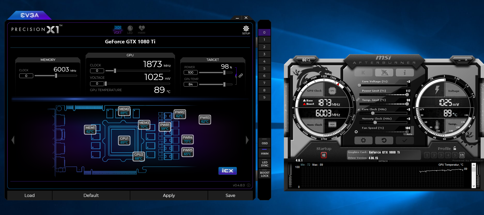Select Afterburner profile slot 3
The height and width of the screenshot is (215, 484).
pyautogui.click(x=441, y=155)
